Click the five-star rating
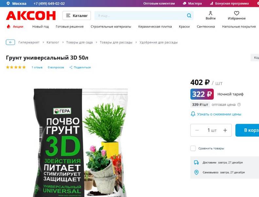 [16, 67]
